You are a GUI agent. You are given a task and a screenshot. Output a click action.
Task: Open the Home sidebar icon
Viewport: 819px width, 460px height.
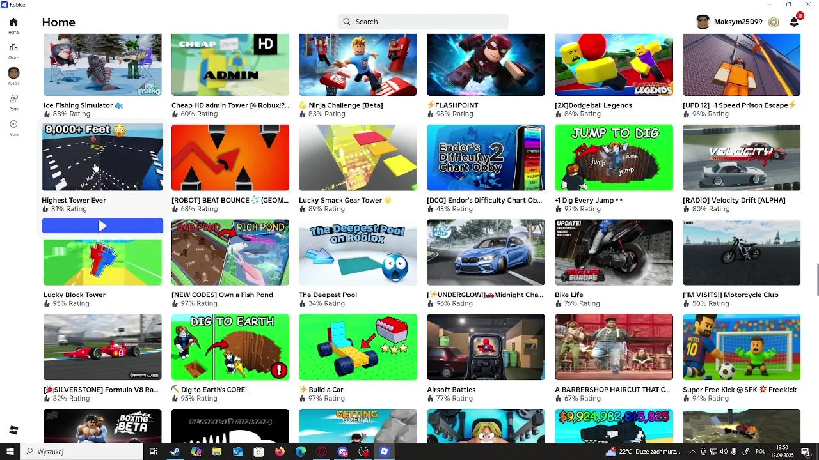pyautogui.click(x=13, y=22)
